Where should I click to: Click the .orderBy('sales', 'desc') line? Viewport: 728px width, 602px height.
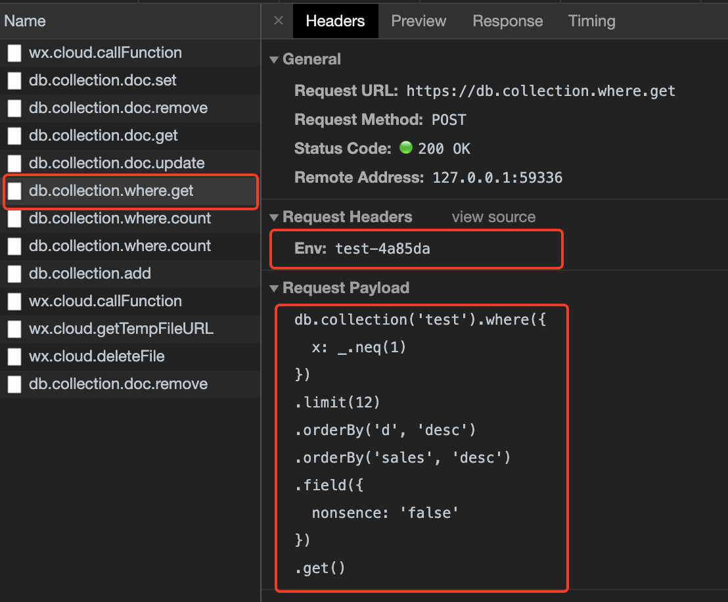click(x=403, y=457)
